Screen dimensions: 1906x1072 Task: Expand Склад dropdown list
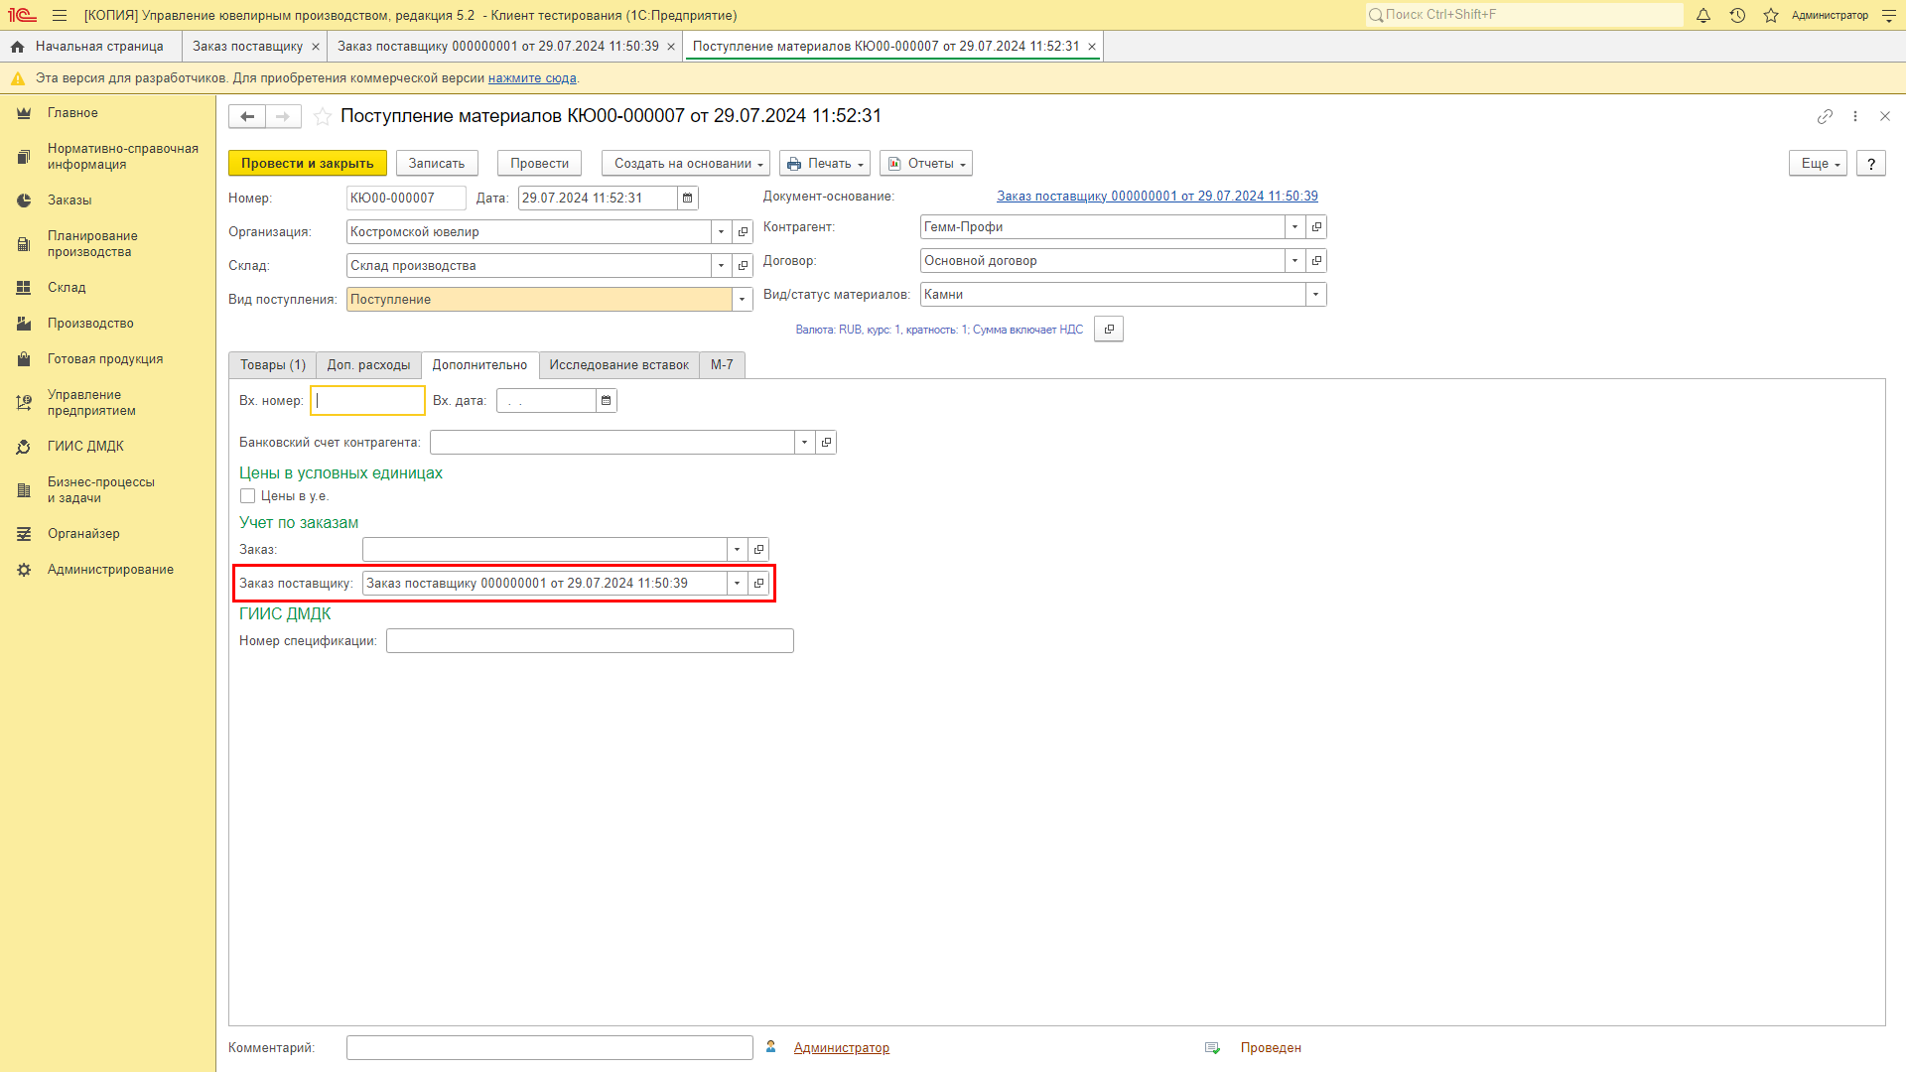[721, 265]
